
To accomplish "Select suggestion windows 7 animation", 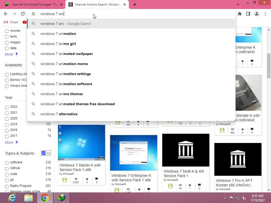I will (x=131, y=34).
